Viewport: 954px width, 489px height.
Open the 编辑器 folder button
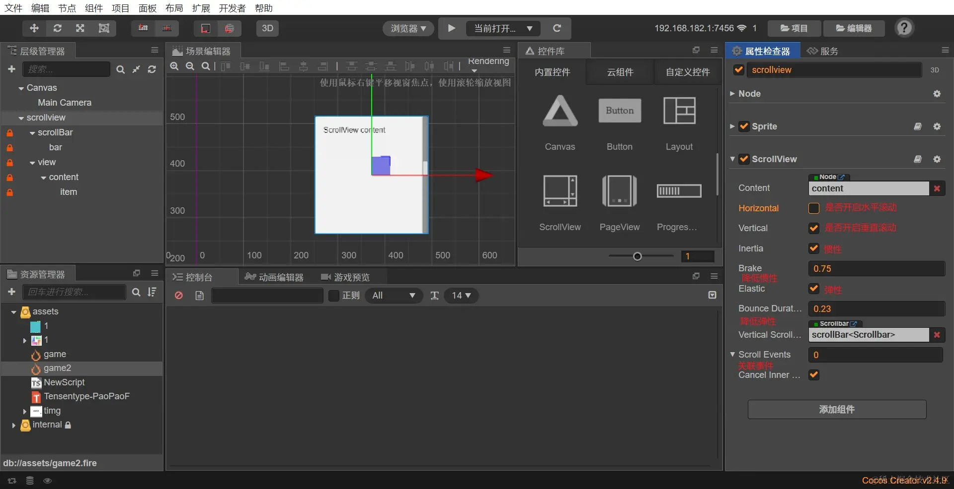coord(854,28)
